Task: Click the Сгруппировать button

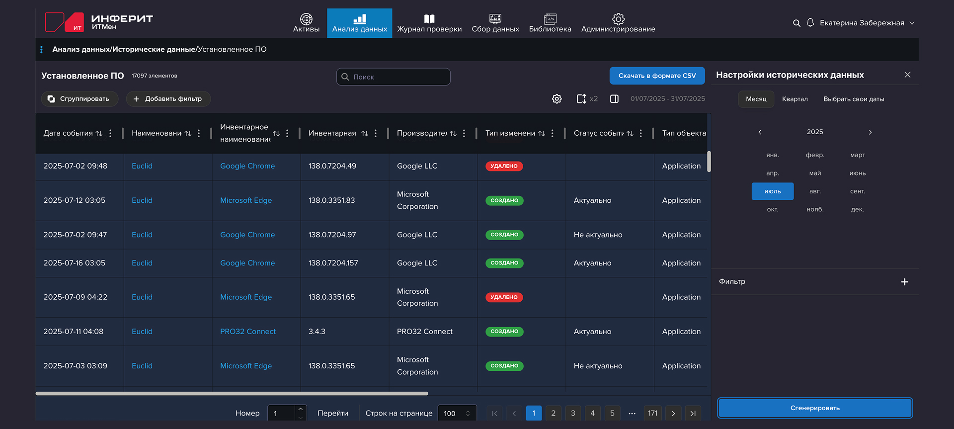Action: (x=79, y=99)
